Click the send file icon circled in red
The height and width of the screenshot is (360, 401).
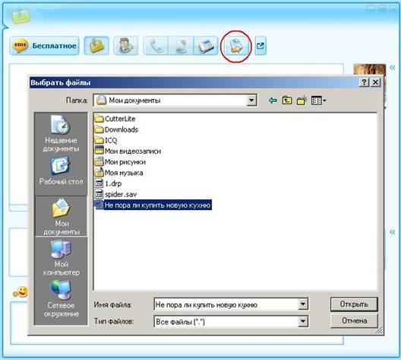coord(236,46)
